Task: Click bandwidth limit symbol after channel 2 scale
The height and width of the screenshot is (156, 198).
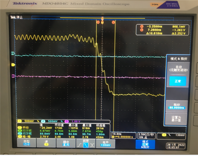Action: (x=62, y=121)
